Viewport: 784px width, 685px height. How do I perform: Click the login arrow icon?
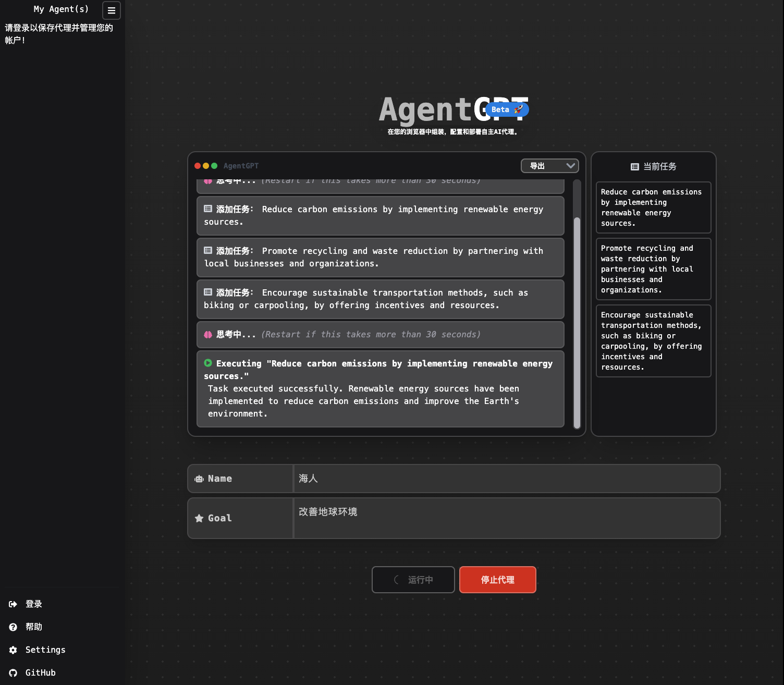[x=13, y=604]
